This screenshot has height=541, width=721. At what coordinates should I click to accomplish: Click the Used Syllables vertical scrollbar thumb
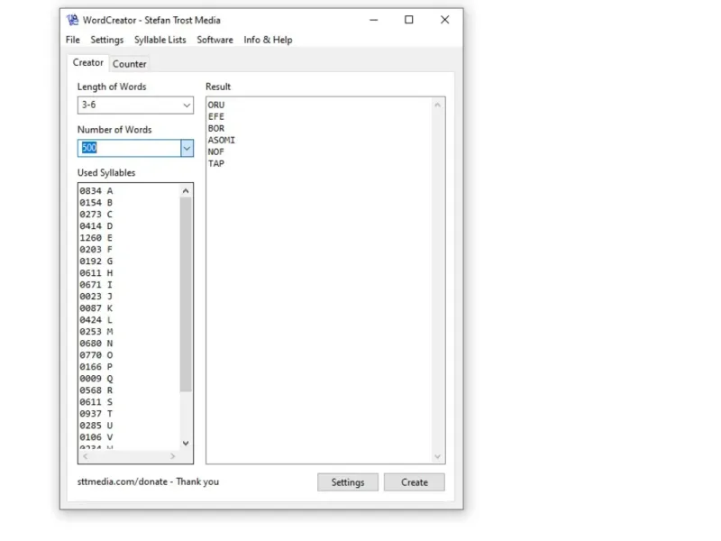coord(186,295)
